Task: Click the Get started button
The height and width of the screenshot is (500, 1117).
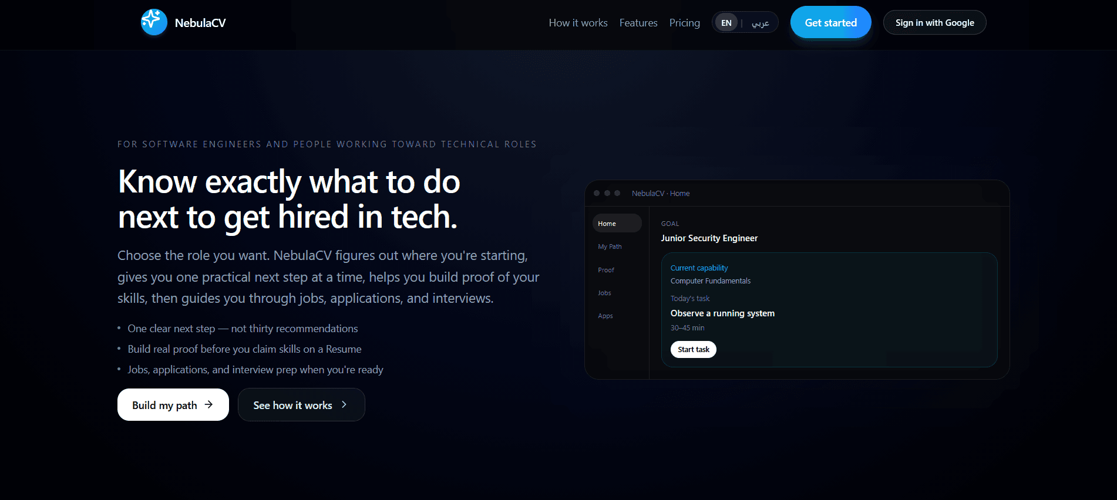Action: coord(830,22)
